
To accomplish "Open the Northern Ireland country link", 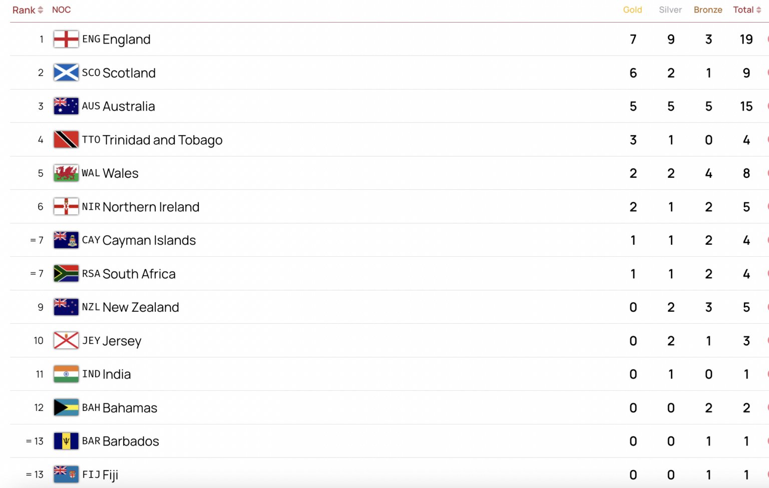I will (151, 207).
